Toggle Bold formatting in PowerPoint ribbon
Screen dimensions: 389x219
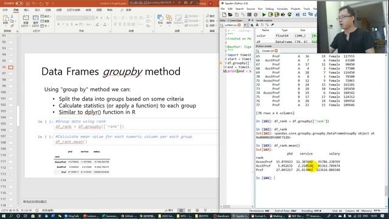[x=58, y=24]
